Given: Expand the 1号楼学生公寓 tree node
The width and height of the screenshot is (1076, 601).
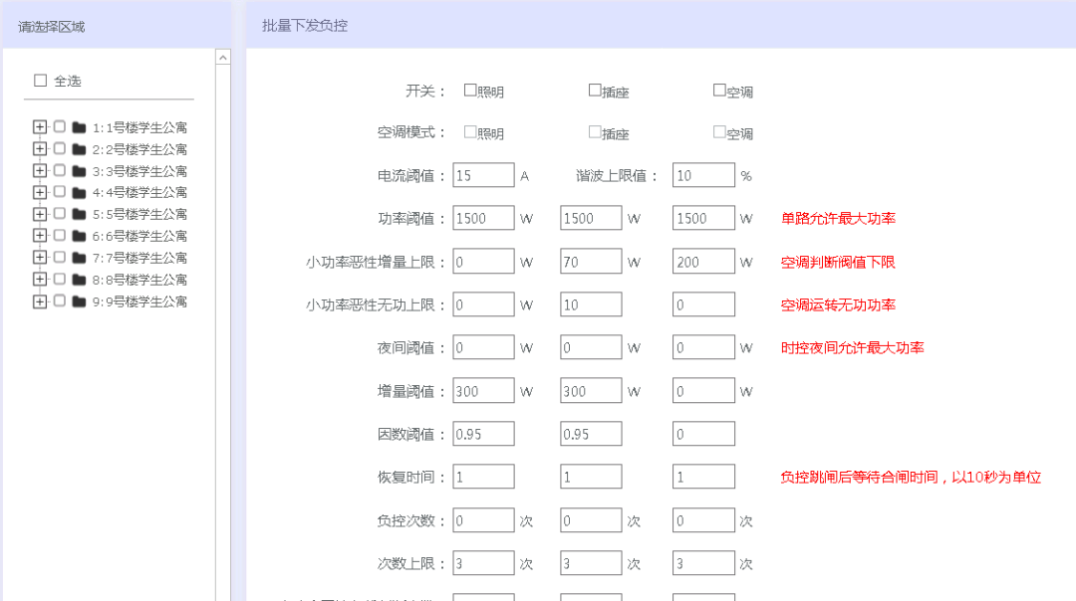Looking at the screenshot, I should click(x=40, y=127).
